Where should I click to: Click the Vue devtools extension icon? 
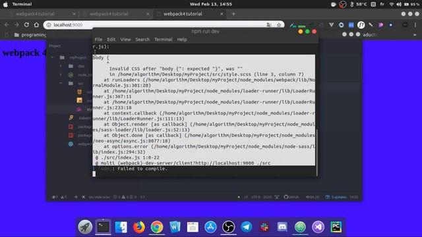tap(331, 25)
